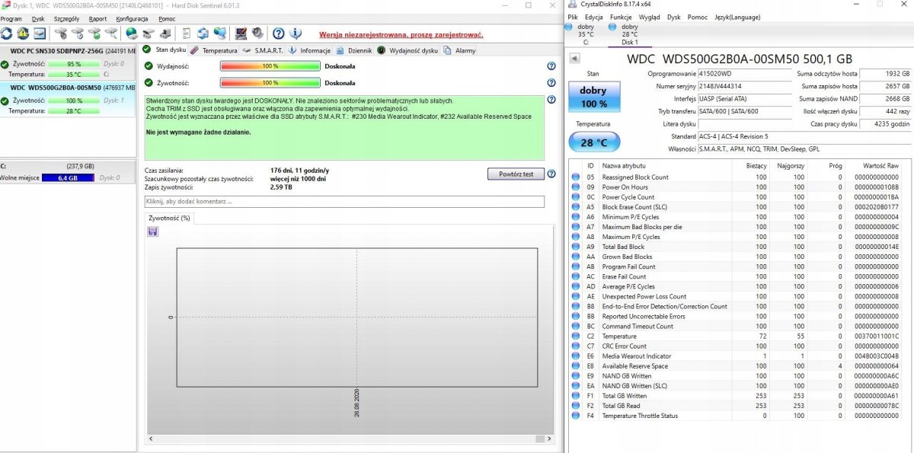
Task: Select the C: disk tab showing 35 °C
Action: pyautogui.click(x=586, y=34)
